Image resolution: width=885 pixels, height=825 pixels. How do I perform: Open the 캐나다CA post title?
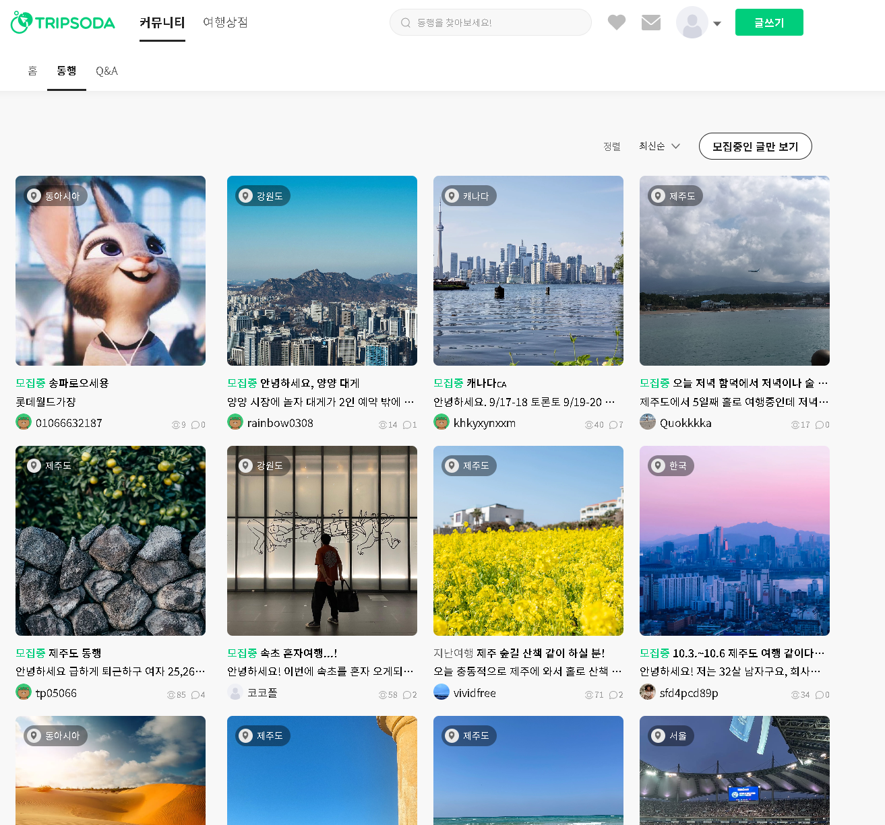(486, 383)
